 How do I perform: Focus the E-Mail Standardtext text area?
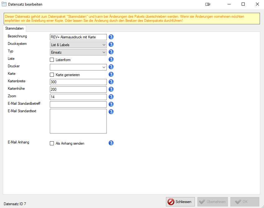coord(78,121)
